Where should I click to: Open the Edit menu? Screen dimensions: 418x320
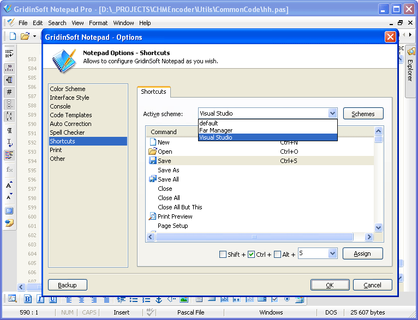pos(38,23)
